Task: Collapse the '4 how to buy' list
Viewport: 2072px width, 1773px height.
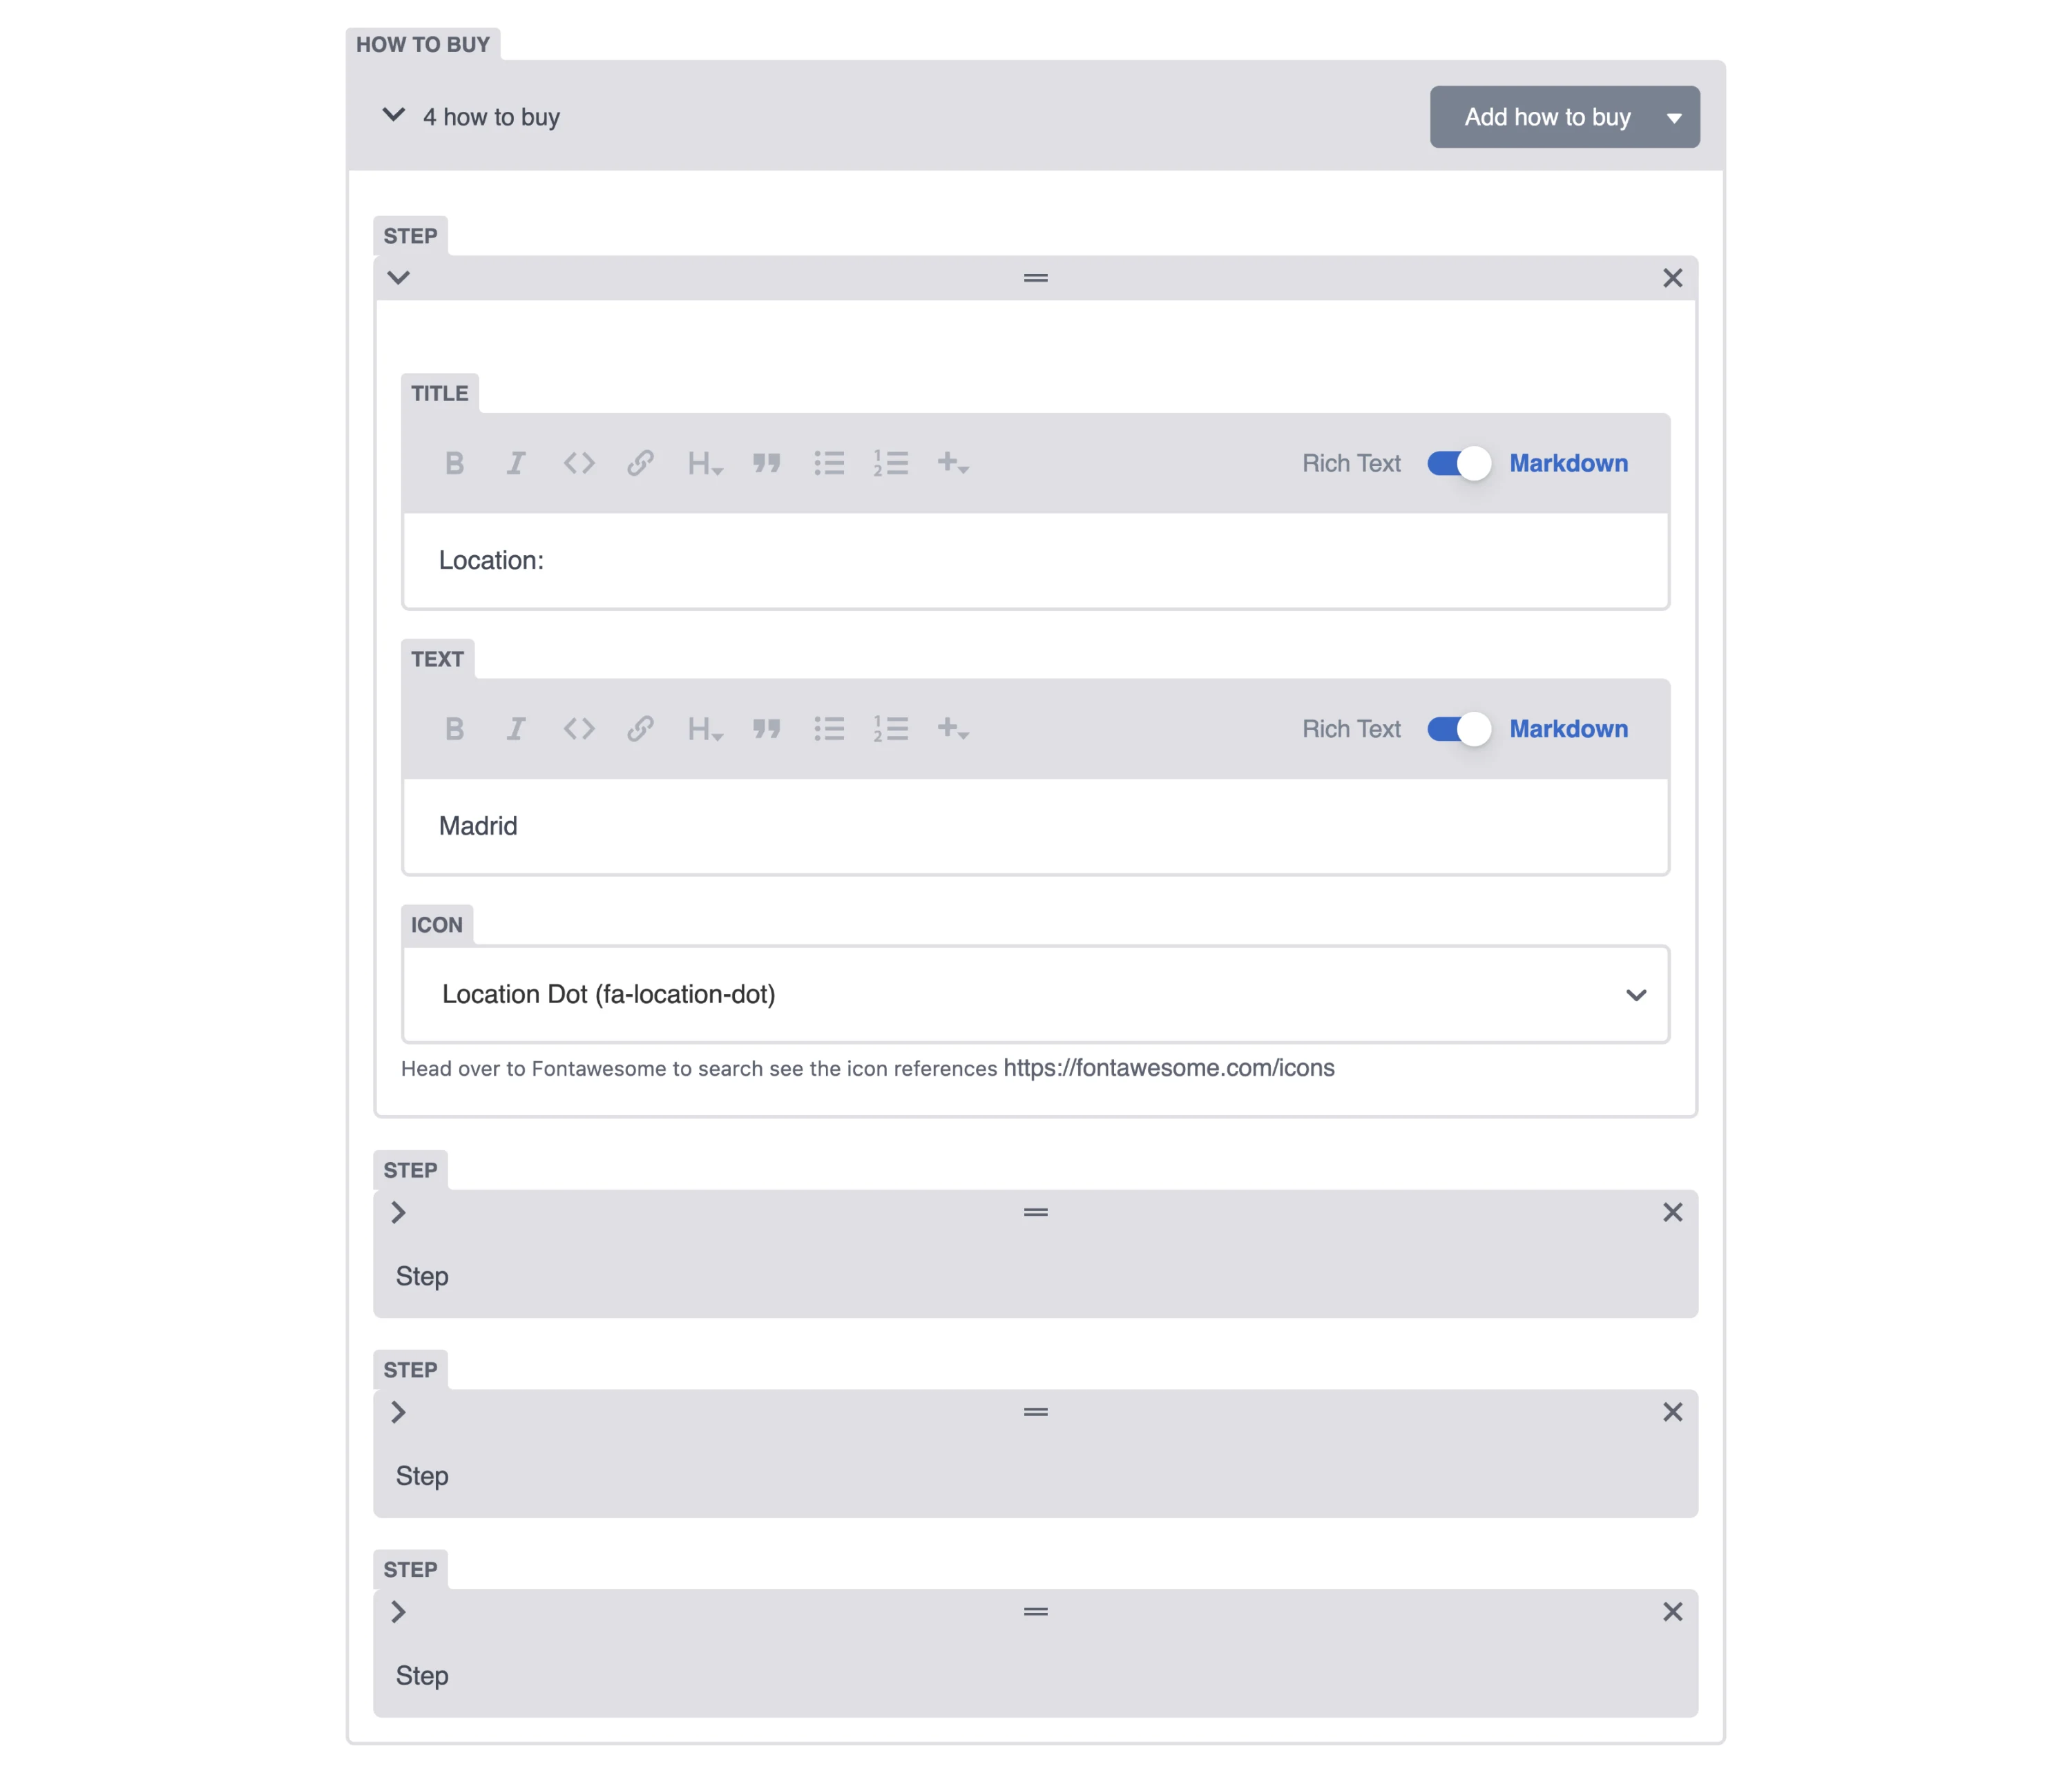Action: click(x=394, y=116)
